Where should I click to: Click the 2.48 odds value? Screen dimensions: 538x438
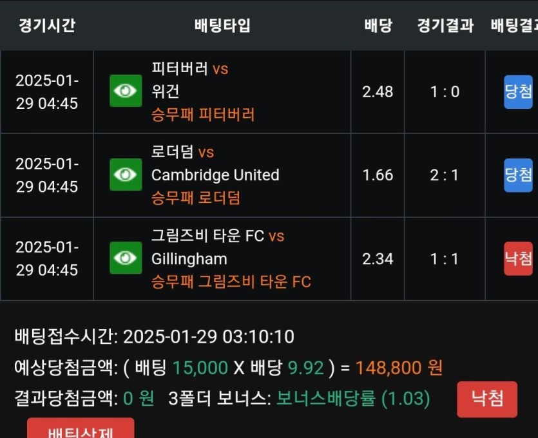click(x=378, y=91)
